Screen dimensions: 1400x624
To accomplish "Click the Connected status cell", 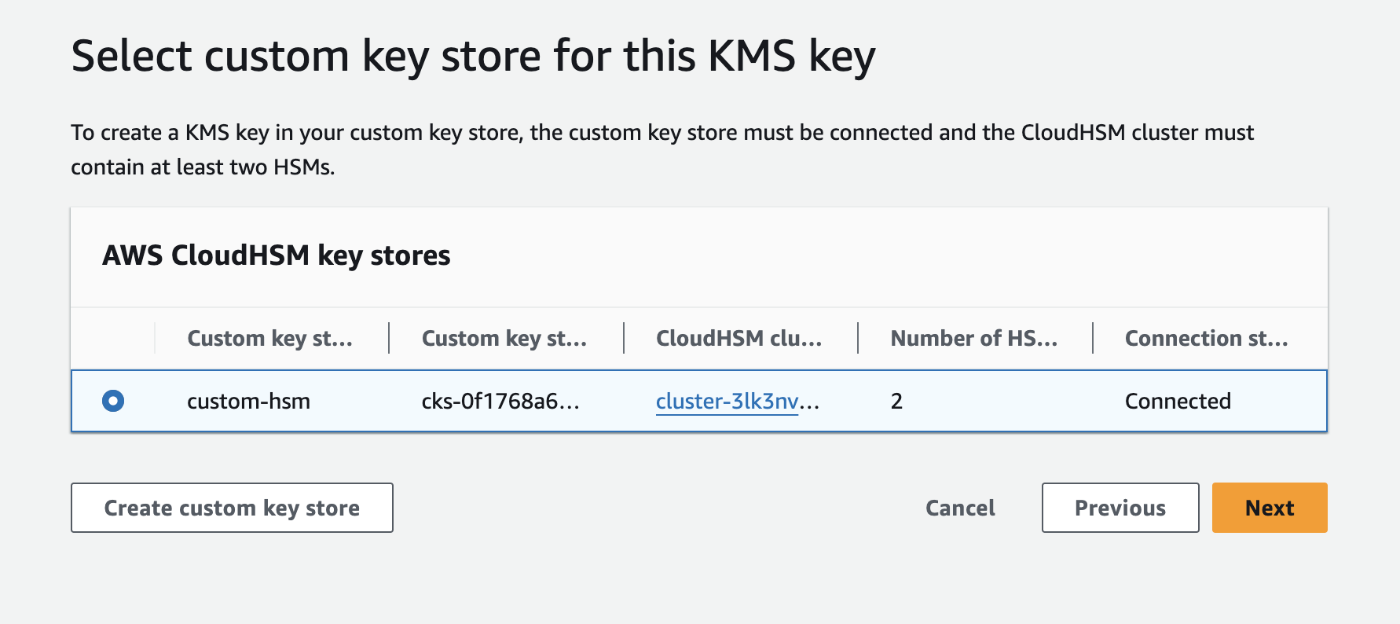I will tap(1178, 401).
